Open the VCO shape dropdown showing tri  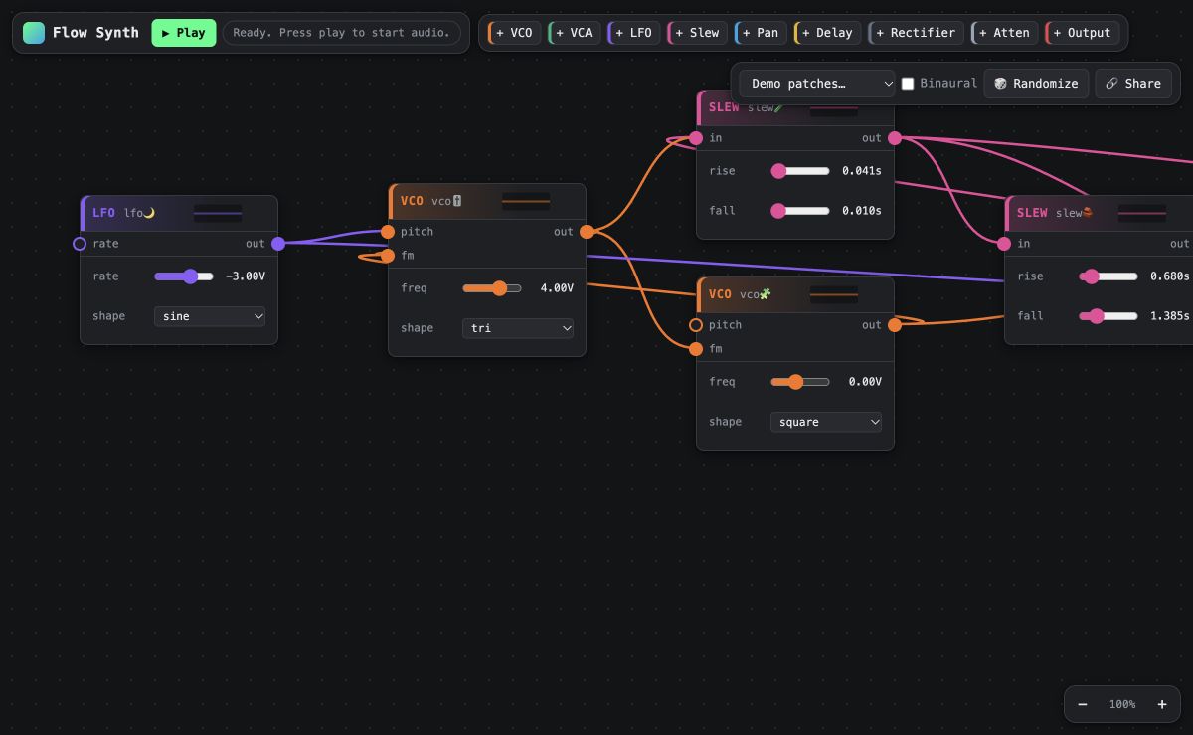518,328
